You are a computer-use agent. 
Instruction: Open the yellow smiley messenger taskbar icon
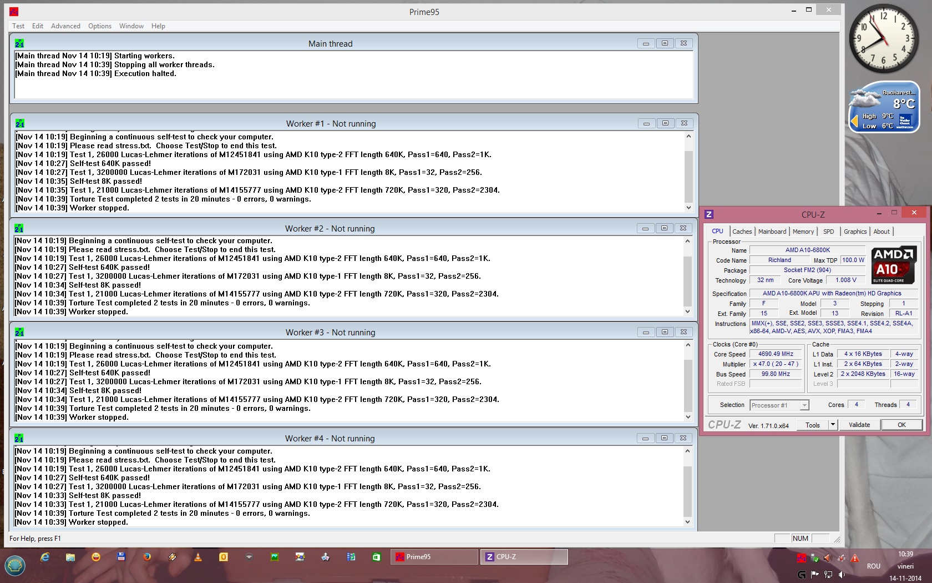pos(96,557)
